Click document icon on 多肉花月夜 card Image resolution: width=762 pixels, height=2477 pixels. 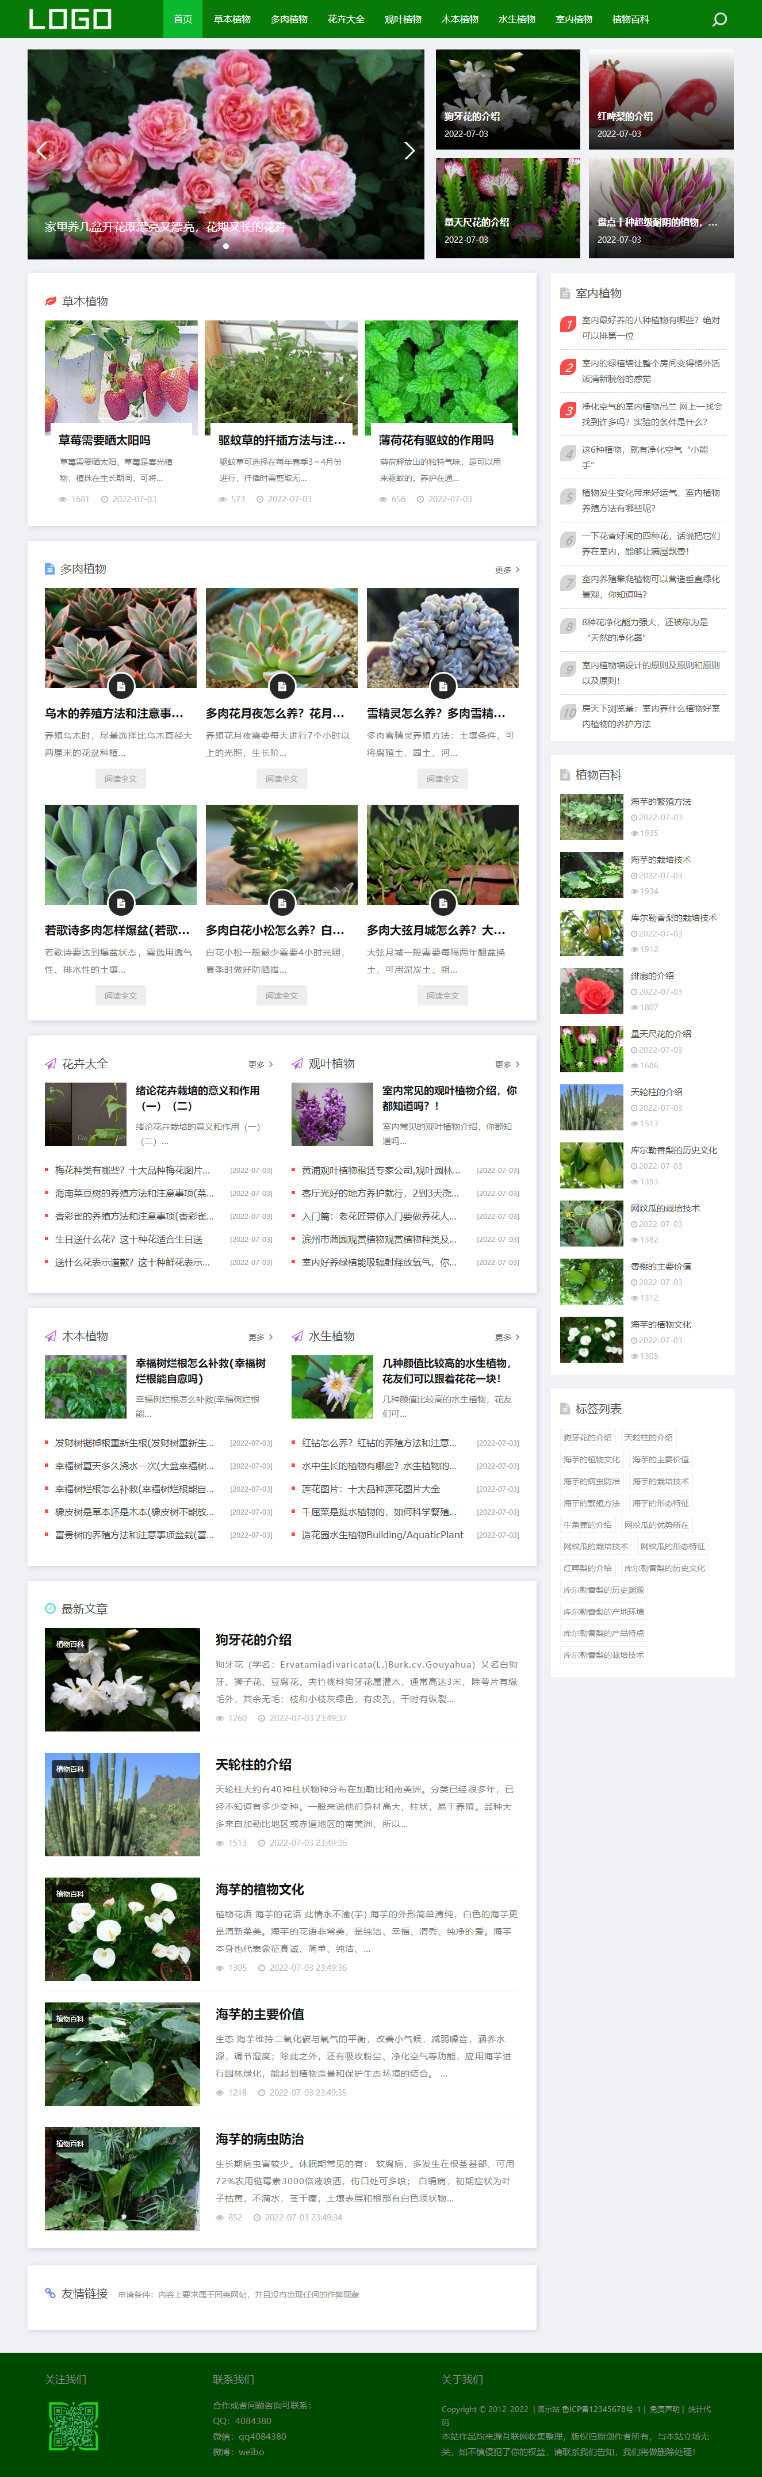pos(282,687)
